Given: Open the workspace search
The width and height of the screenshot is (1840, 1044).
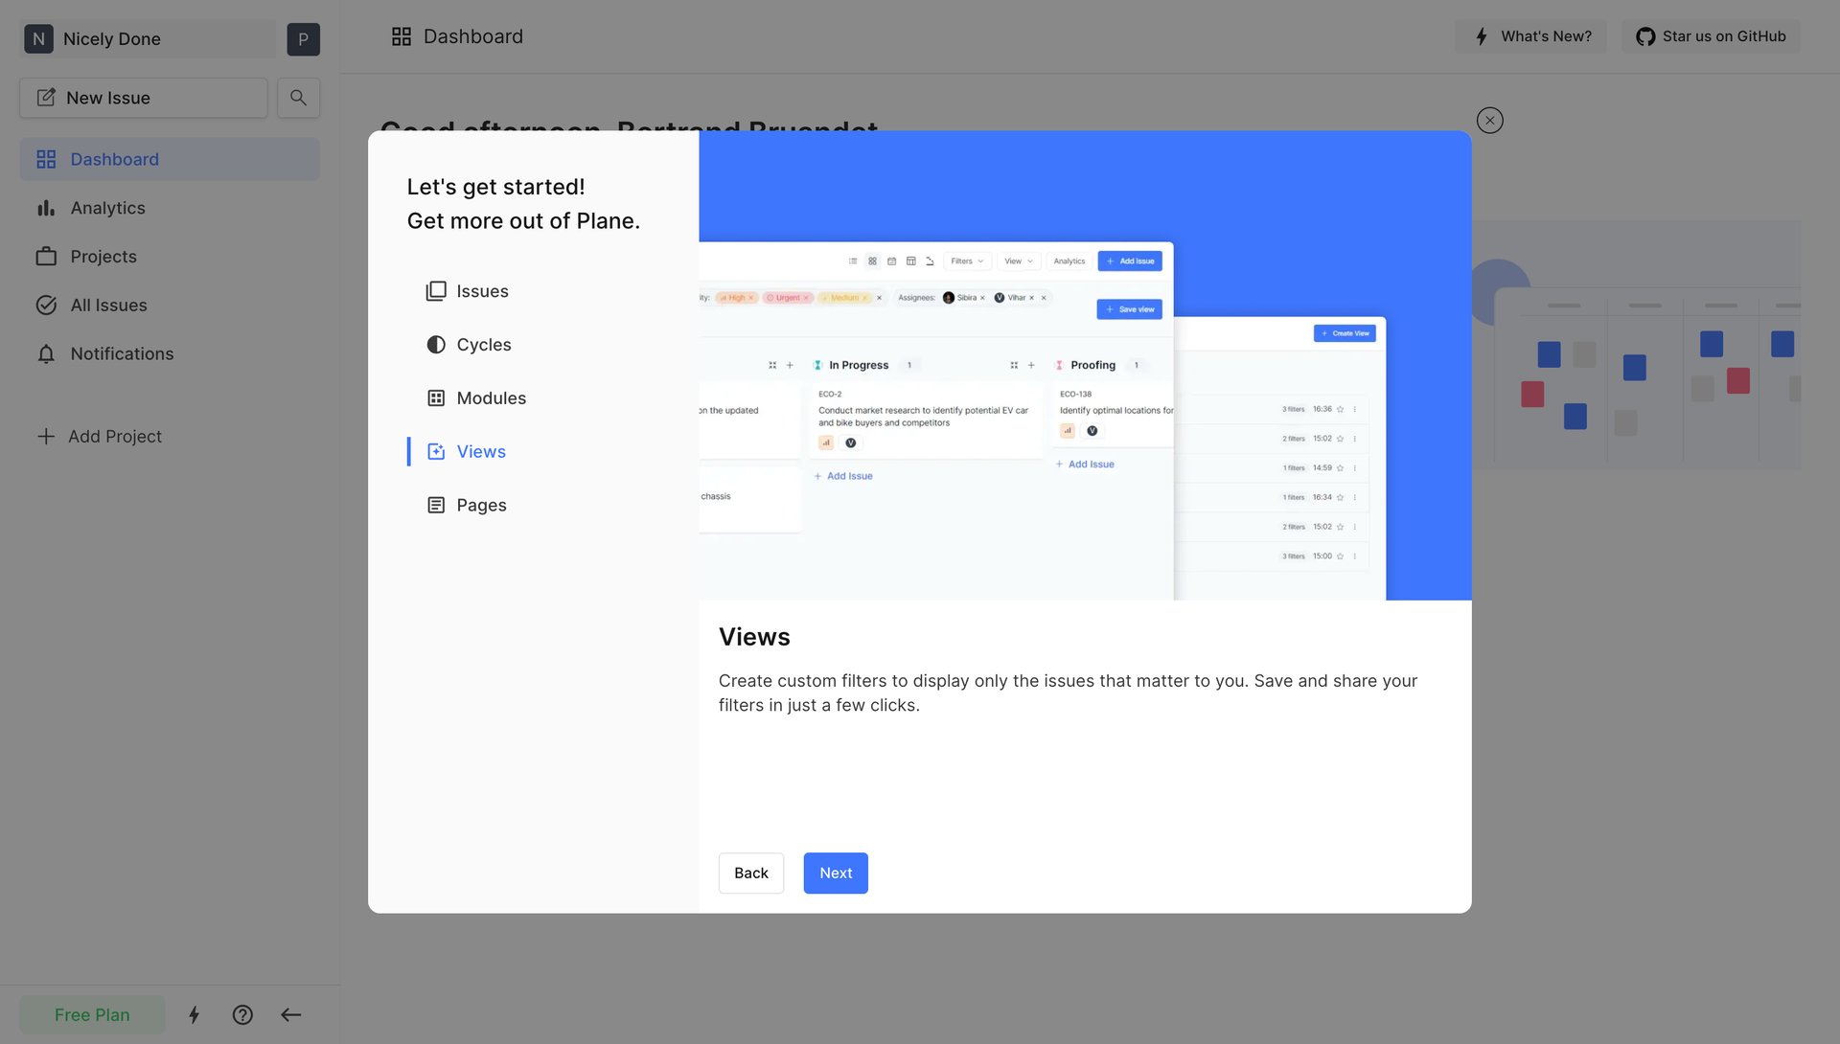Looking at the screenshot, I should (298, 98).
